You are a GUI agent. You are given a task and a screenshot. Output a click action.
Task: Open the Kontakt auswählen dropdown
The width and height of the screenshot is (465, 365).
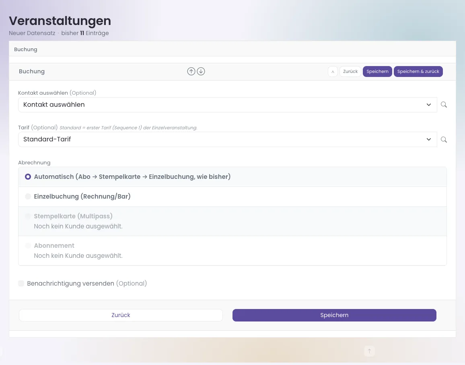pyautogui.click(x=227, y=105)
